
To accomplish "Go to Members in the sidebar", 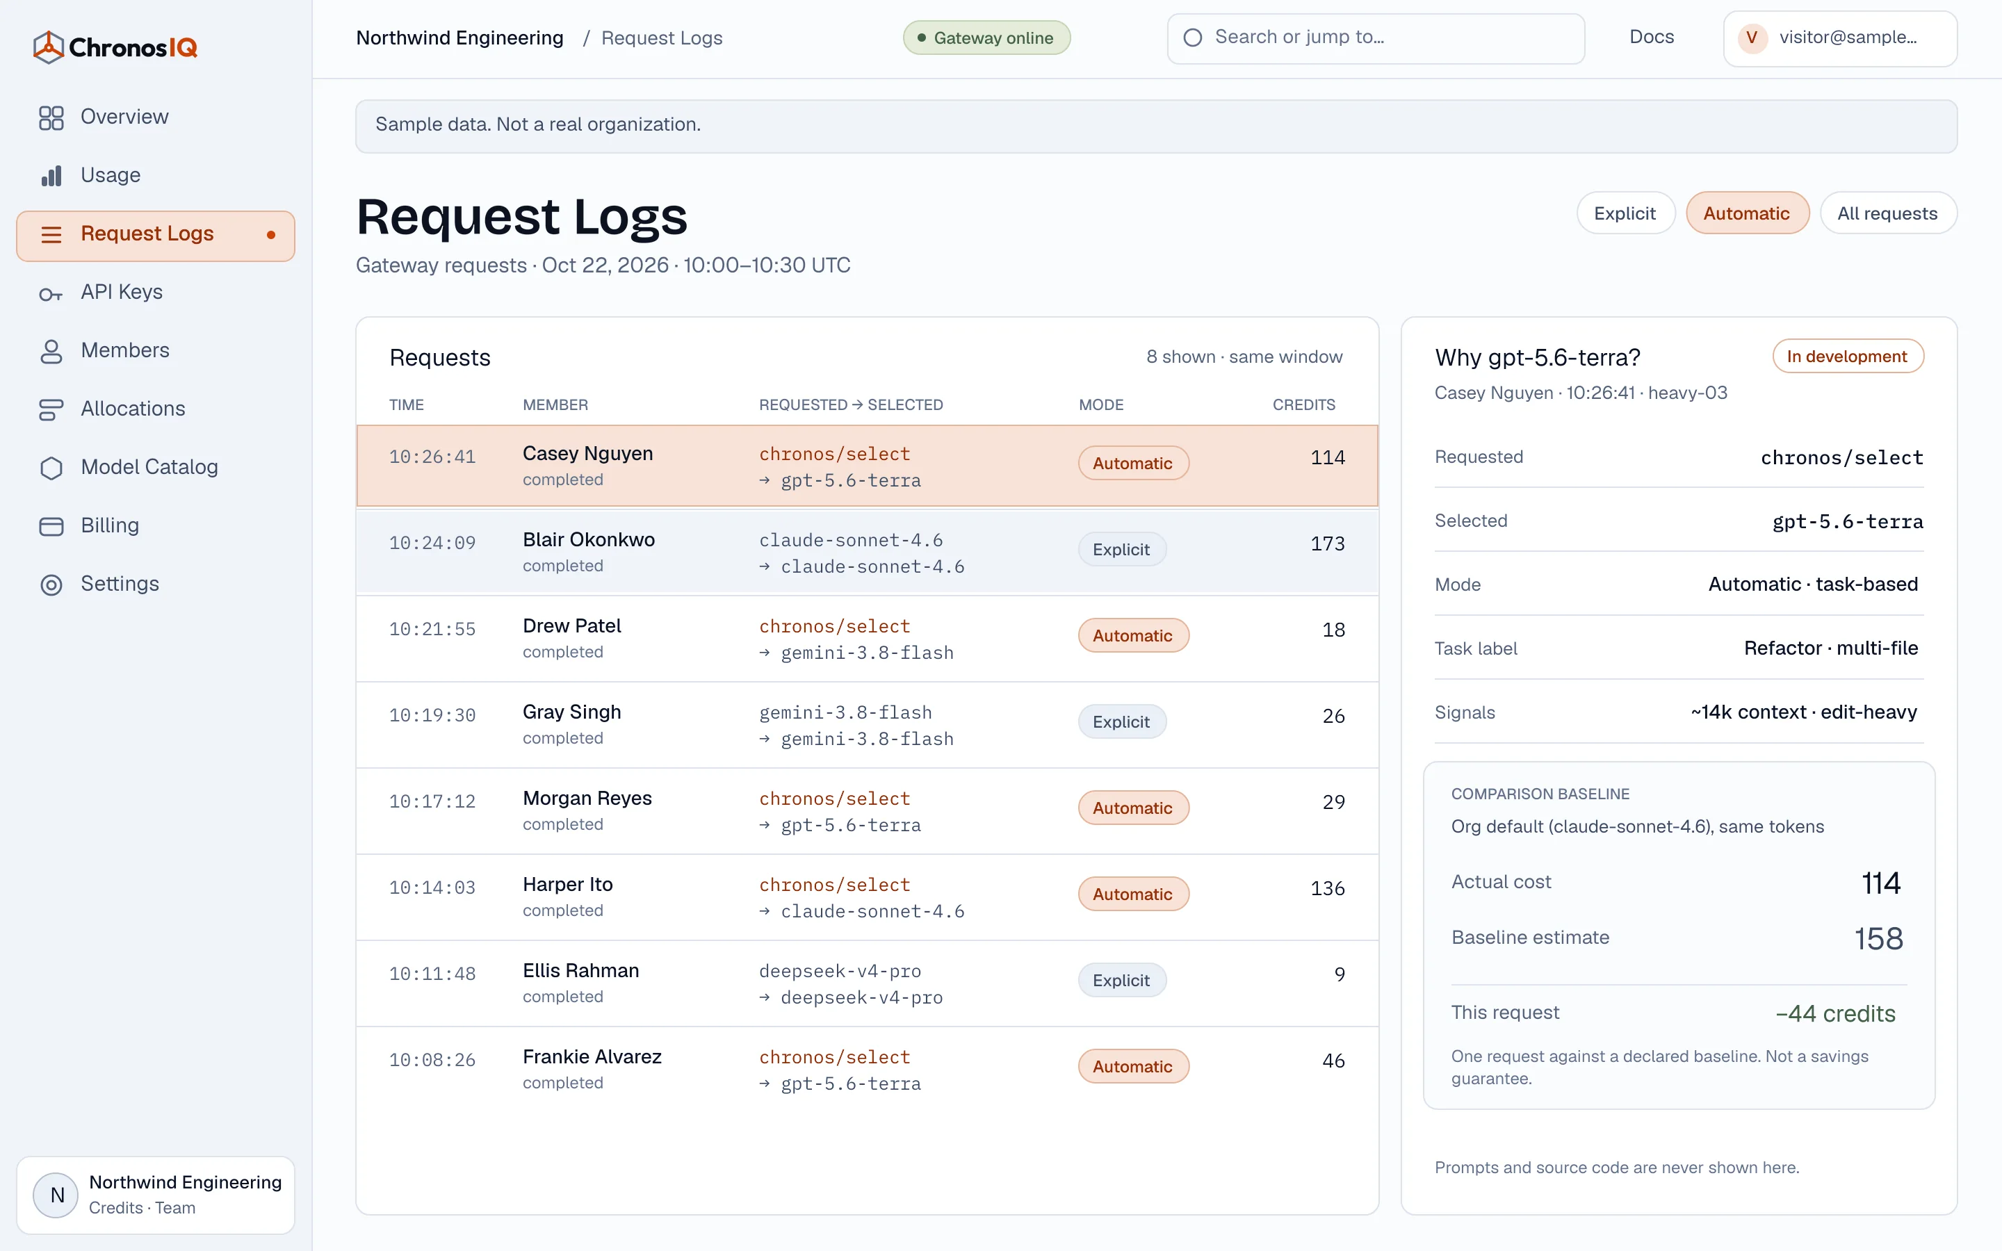I will coord(156,351).
